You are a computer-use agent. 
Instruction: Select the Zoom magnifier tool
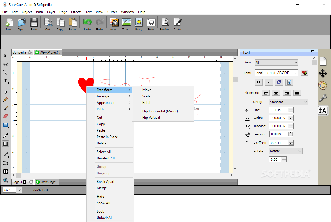point(6,180)
